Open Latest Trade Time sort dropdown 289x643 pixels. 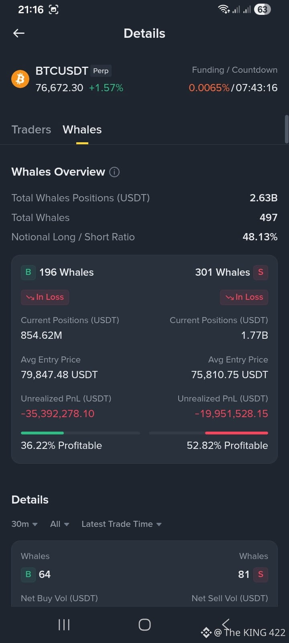pyautogui.click(x=122, y=524)
